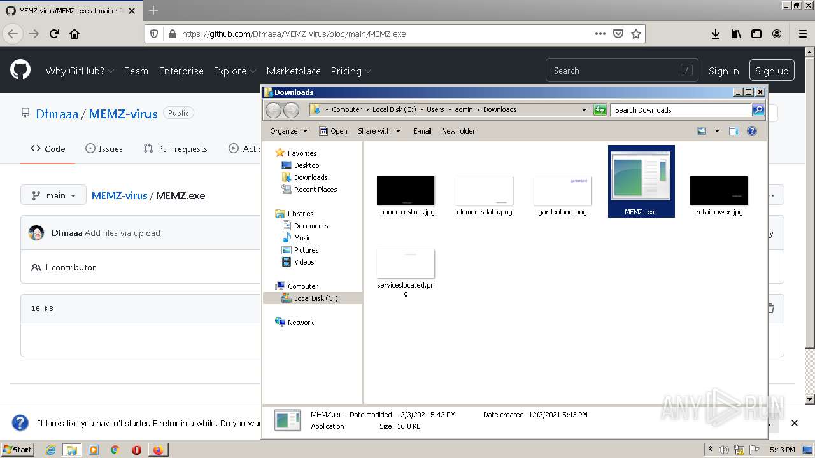Viewport: 815px width, 458px height.
Task: Open Firefox hamburger menu
Action: [803, 34]
